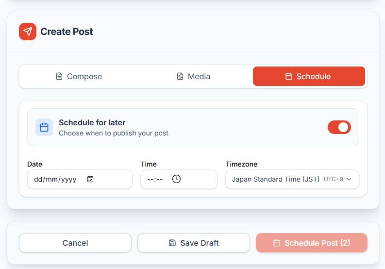Switch to the Compose tab
The height and width of the screenshot is (269, 385).
[79, 76]
